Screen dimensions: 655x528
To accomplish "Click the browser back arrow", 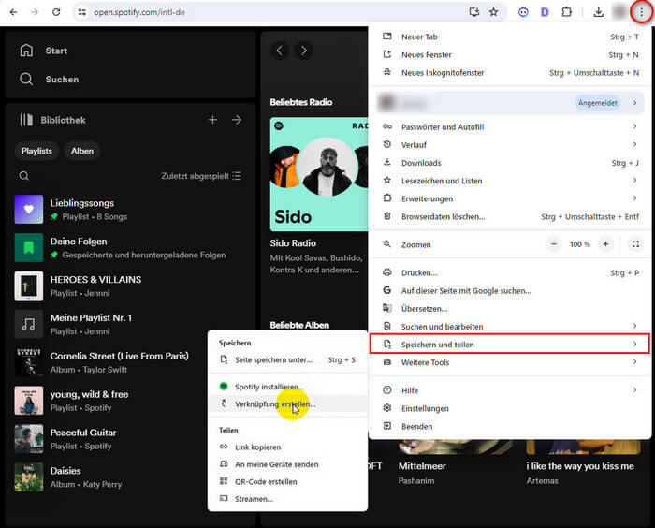I will (x=13, y=12).
